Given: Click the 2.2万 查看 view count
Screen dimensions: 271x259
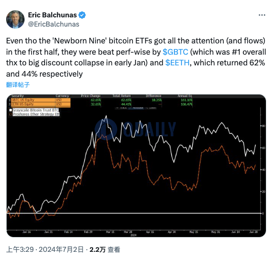Looking at the screenshot, I should (x=105, y=249).
